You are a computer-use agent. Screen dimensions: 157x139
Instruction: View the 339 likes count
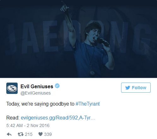coord(48,134)
